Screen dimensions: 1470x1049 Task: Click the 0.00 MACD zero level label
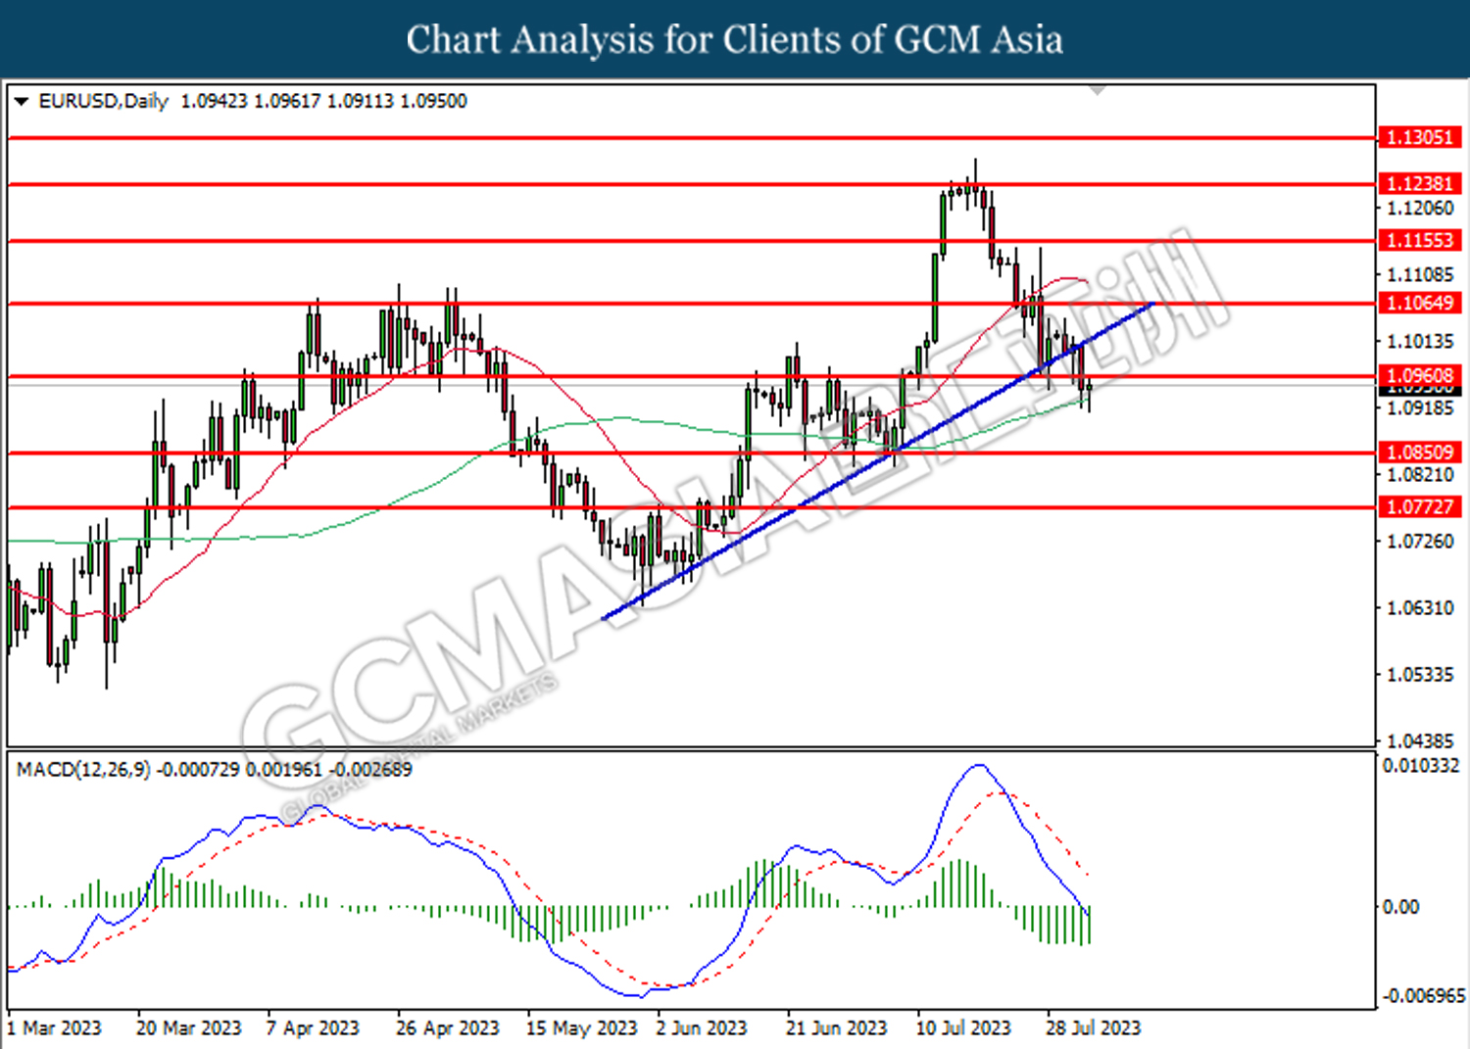coord(1399,907)
